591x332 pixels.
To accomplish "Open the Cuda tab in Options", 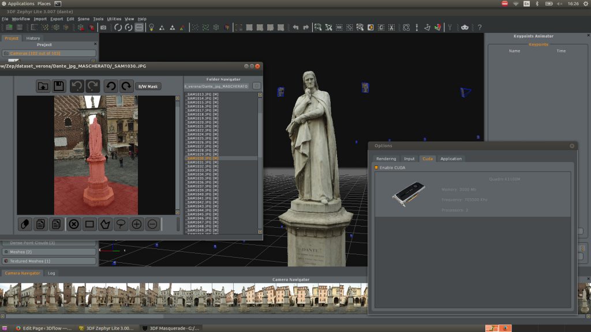I will [x=428, y=159].
